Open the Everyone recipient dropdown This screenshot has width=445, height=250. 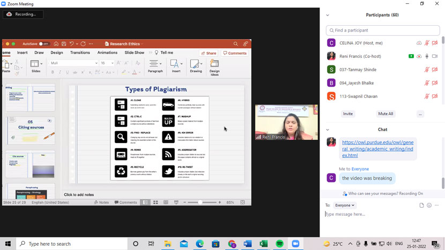[x=344, y=205]
